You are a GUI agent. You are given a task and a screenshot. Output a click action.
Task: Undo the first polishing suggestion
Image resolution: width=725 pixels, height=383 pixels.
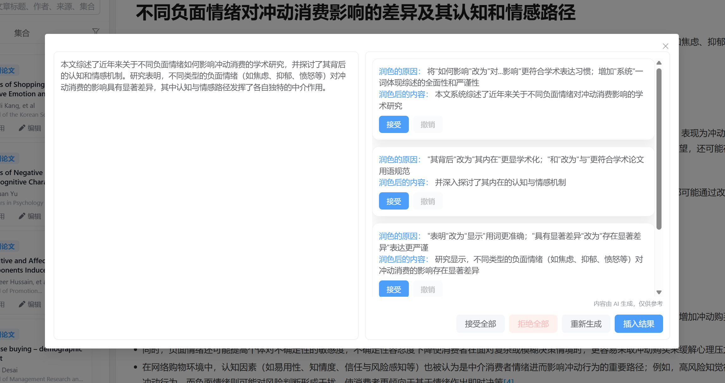click(x=427, y=125)
